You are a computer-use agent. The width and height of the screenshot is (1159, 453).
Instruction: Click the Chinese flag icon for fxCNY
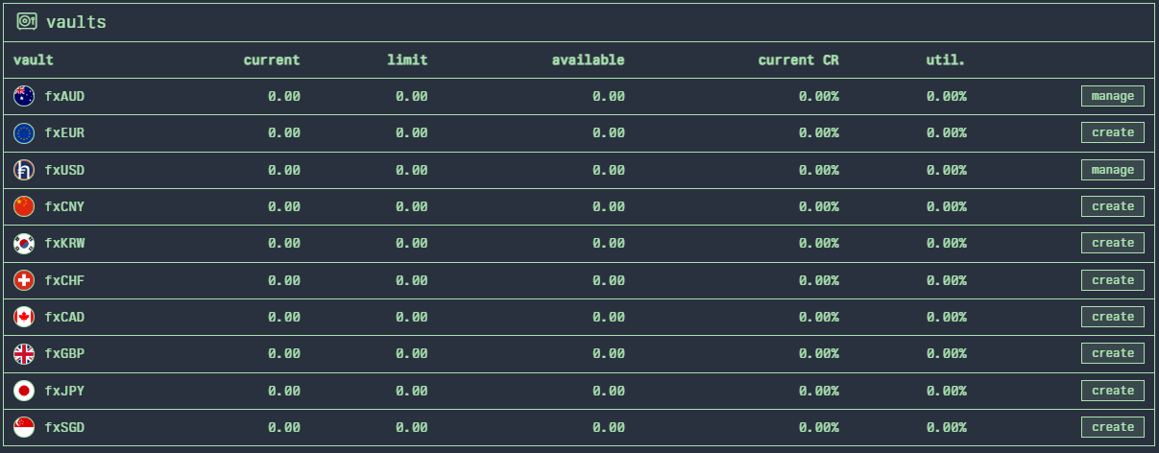click(24, 206)
